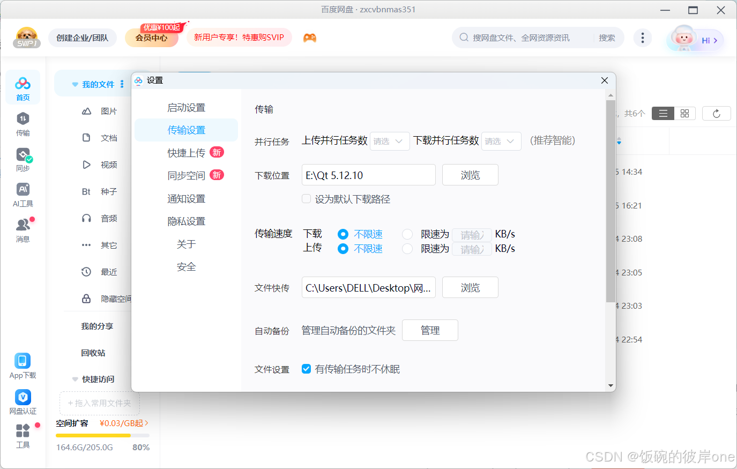Open 关于 settings tab
Screen dimensions: 737x469
[x=186, y=244]
